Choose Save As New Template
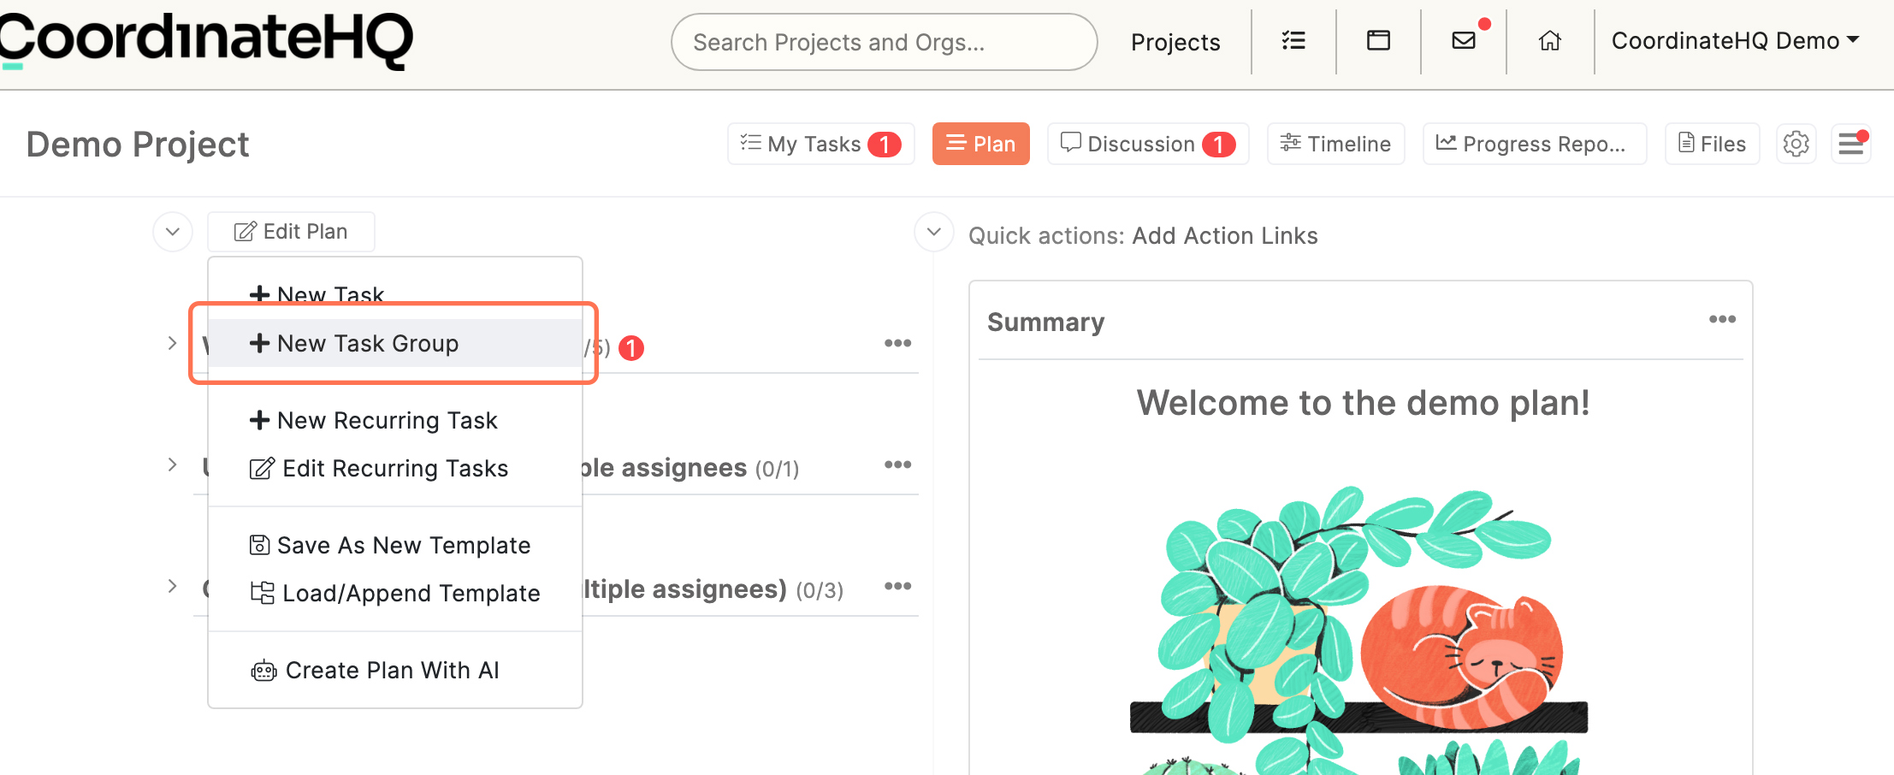 coord(395,545)
